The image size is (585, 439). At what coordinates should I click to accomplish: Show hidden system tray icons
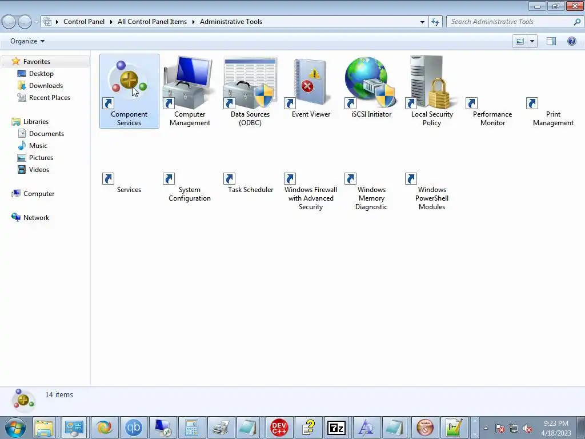pos(486,428)
